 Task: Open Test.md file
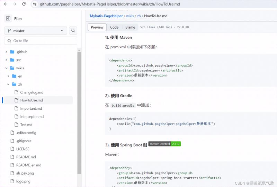tap(26, 125)
